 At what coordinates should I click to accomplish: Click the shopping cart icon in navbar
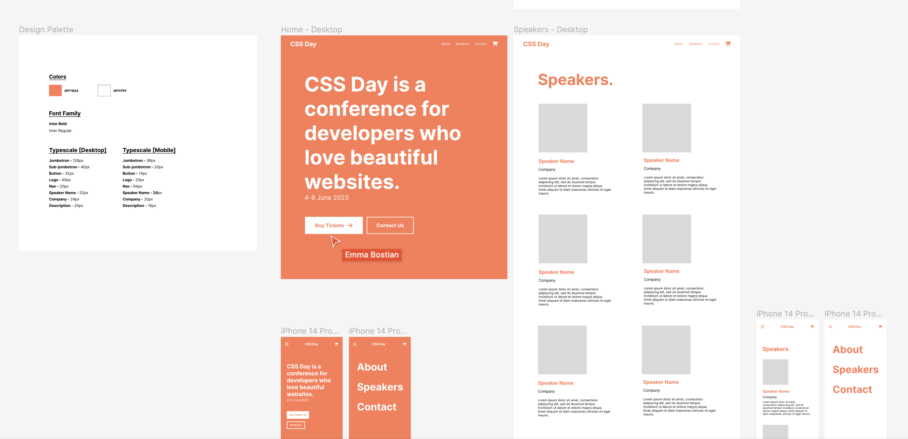495,43
